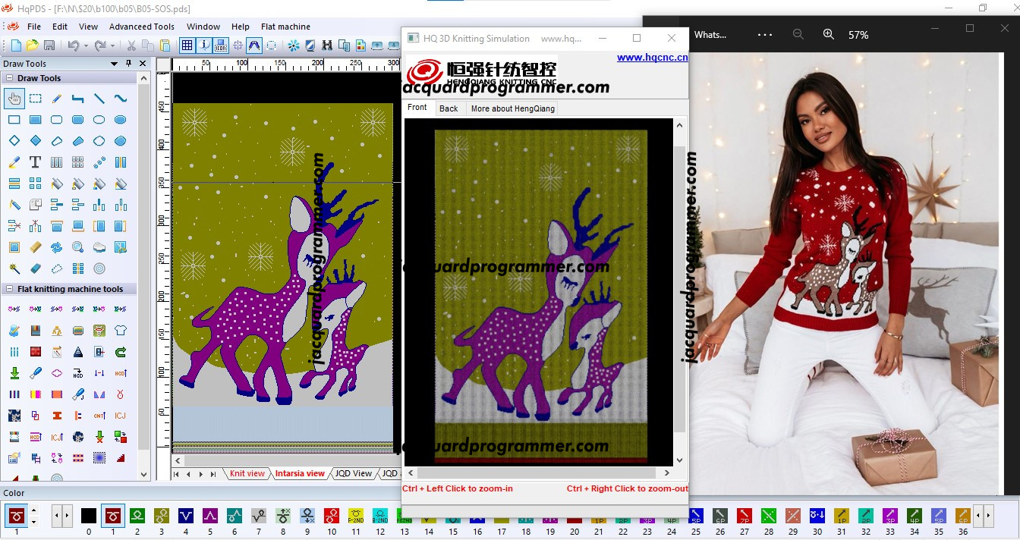Click the green download arrow tool

(x=14, y=372)
